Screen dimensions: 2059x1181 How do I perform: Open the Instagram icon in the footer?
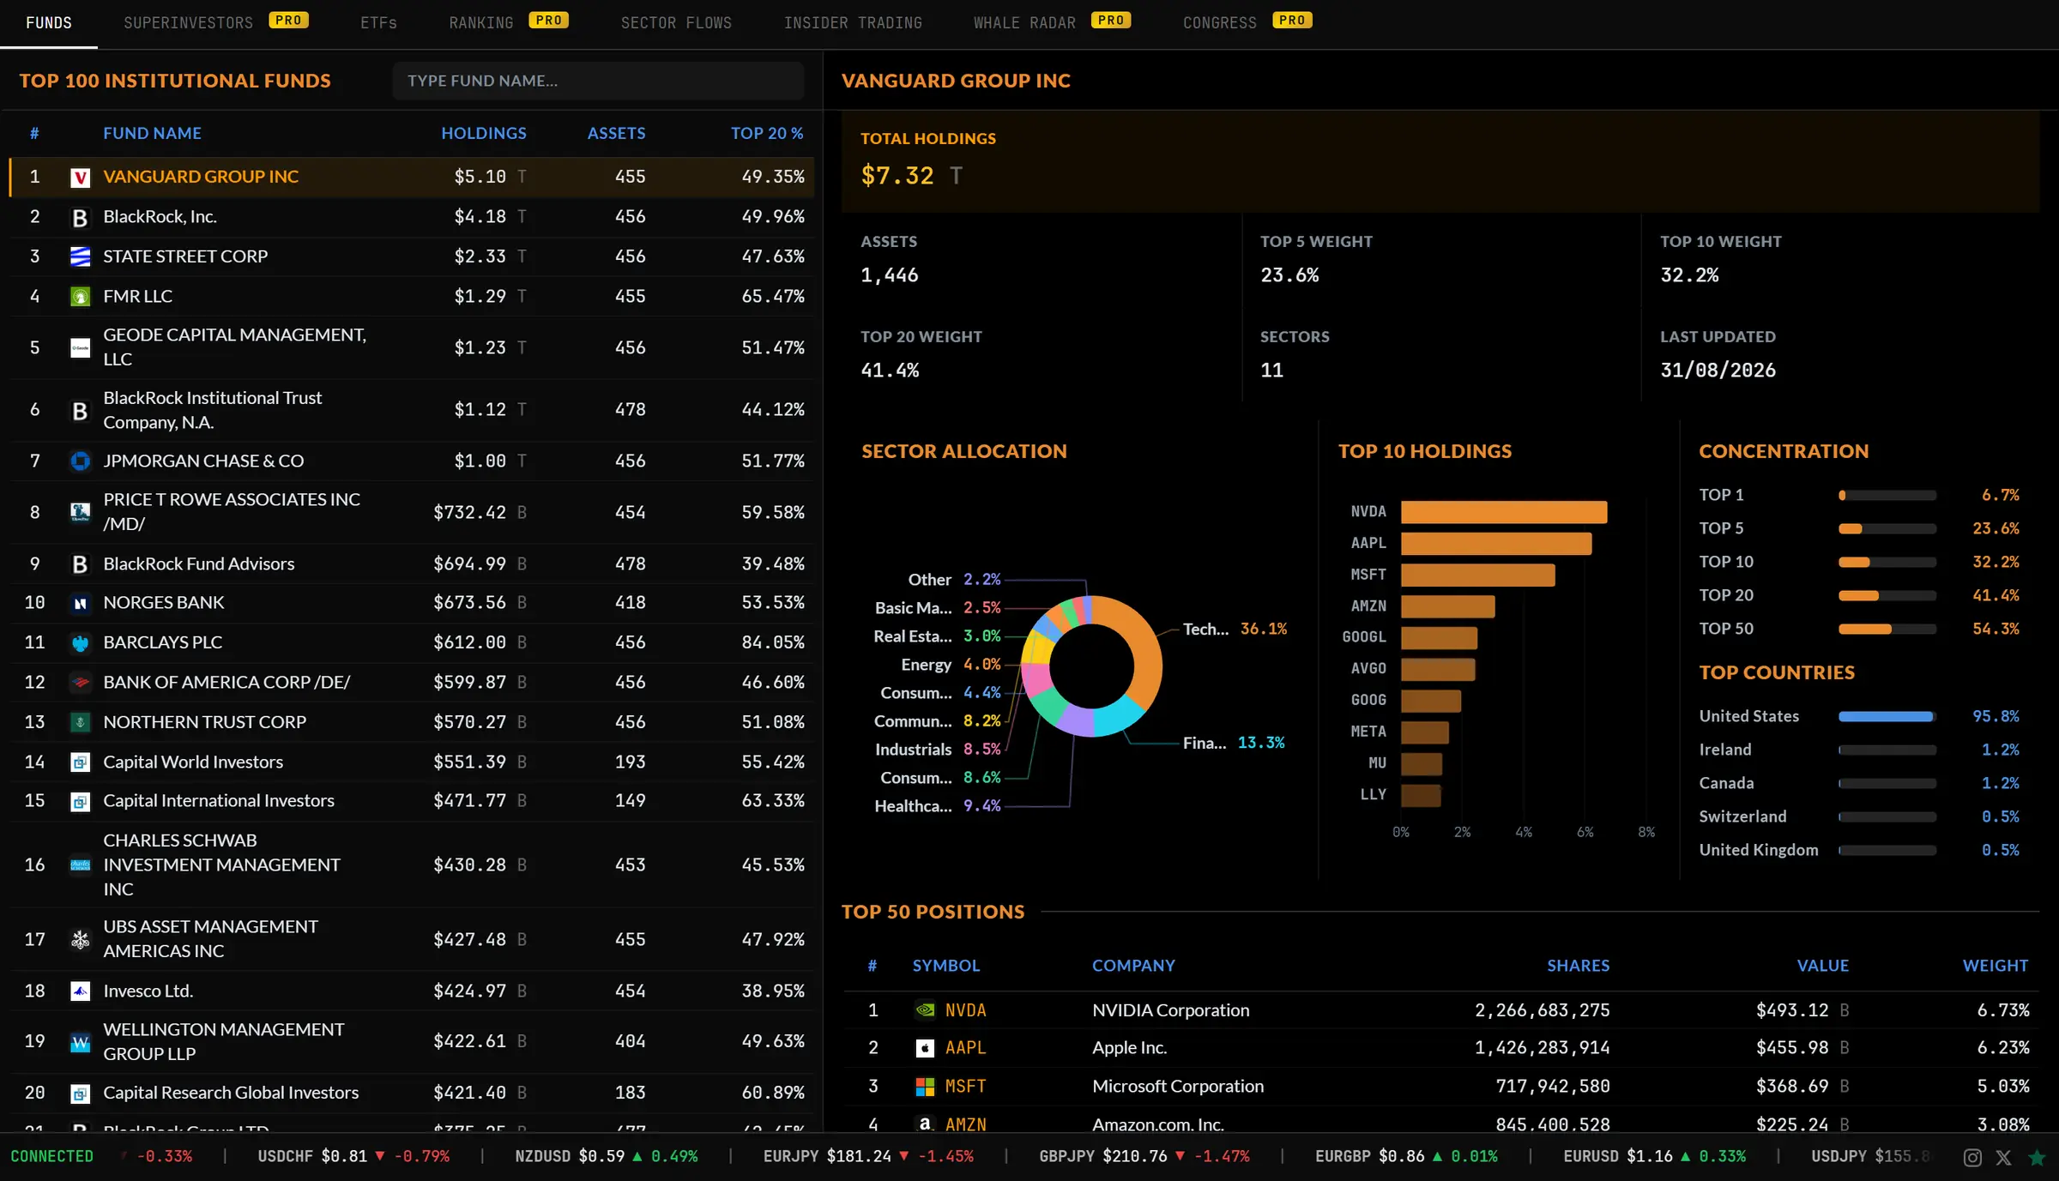click(x=1972, y=1157)
